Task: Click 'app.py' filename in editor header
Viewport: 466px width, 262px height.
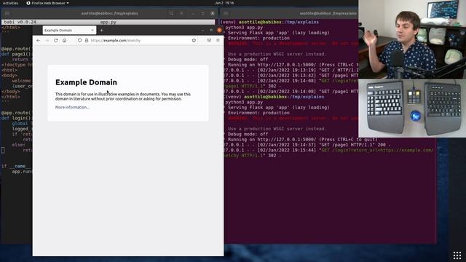Action: click(x=108, y=22)
